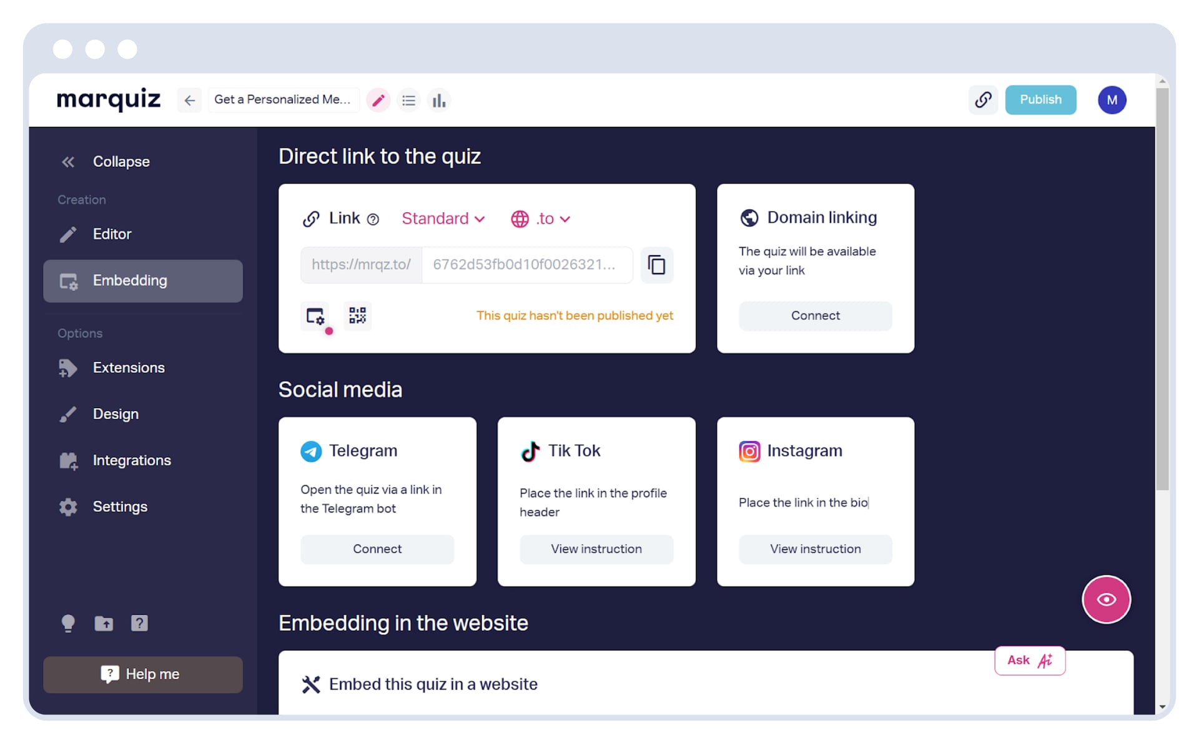Screen dimensions: 1199x737
Task: Open link settings icon with pink dot
Action: pyautogui.click(x=315, y=316)
